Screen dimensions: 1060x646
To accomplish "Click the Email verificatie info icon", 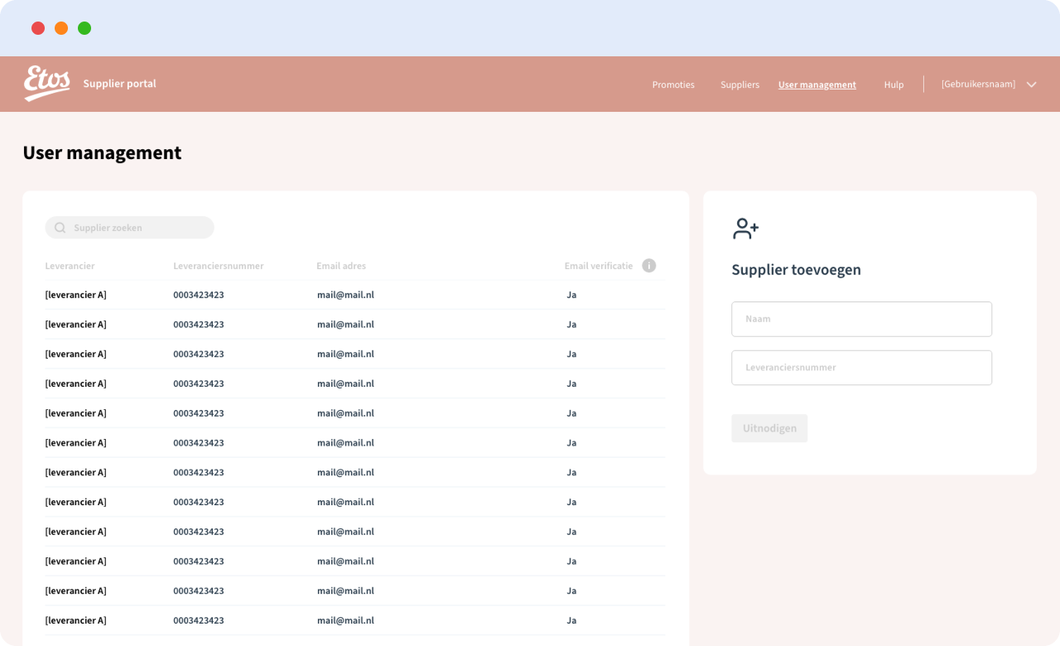I will tap(649, 266).
